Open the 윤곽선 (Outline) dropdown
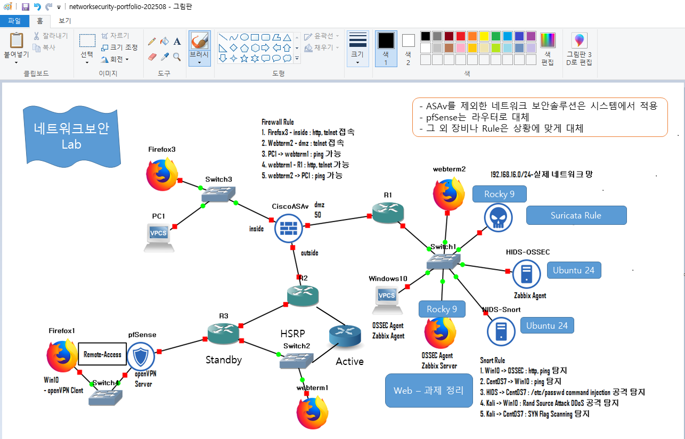Screen dimensions: 685x439 (x=322, y=36)
